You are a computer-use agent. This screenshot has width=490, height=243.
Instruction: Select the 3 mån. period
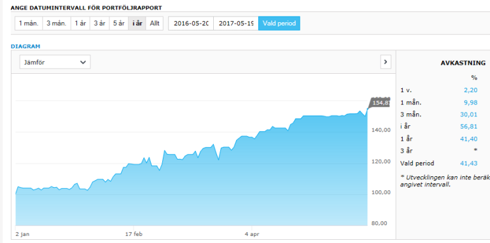click(x=57, y=24)
